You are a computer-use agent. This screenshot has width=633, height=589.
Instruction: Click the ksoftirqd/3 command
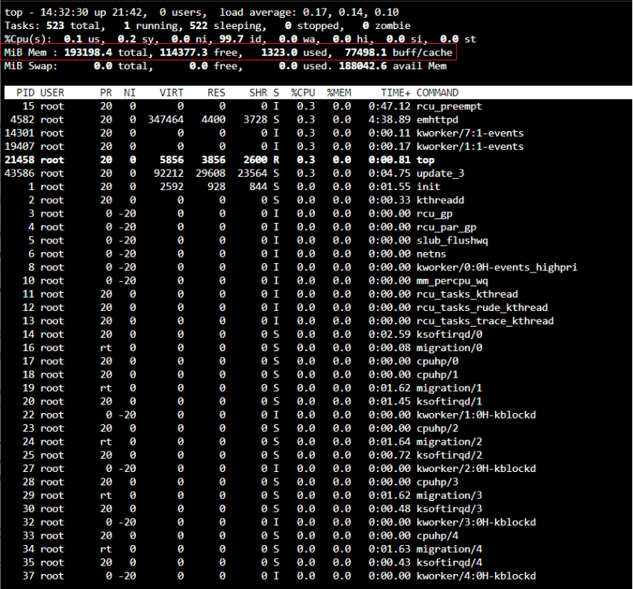click(449, 509)
